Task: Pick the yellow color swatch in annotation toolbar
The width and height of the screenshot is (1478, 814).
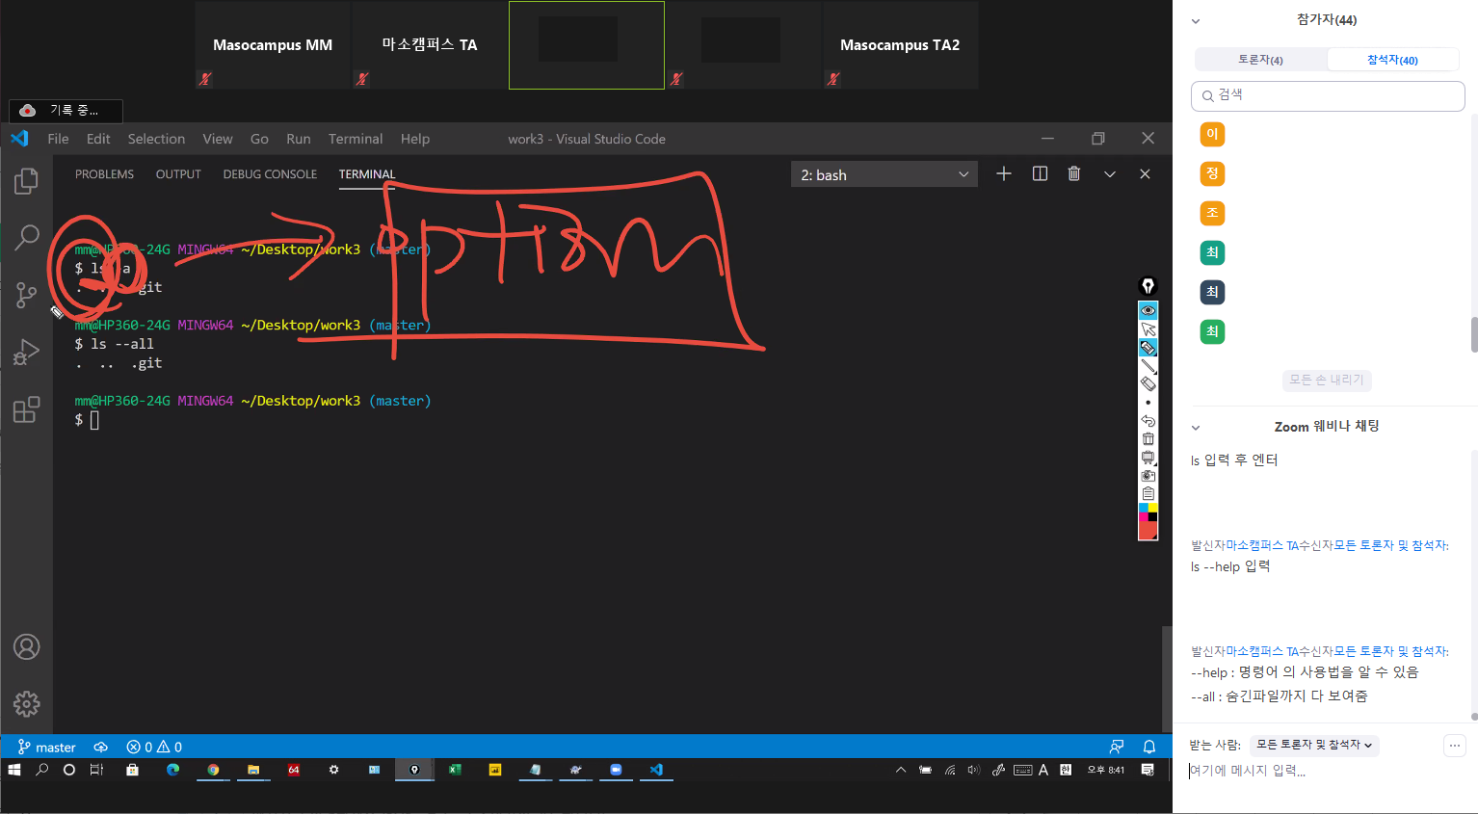Action: [1152, 508]
